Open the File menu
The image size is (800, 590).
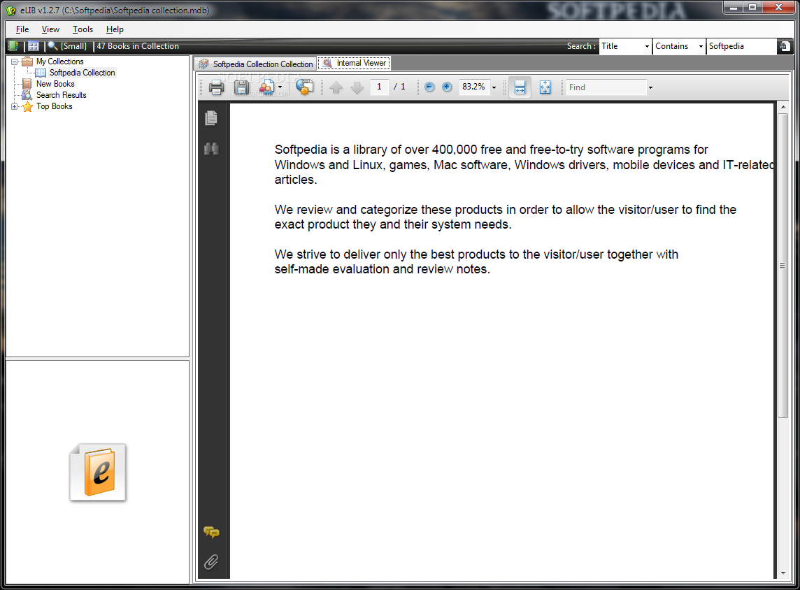[22, 29]
